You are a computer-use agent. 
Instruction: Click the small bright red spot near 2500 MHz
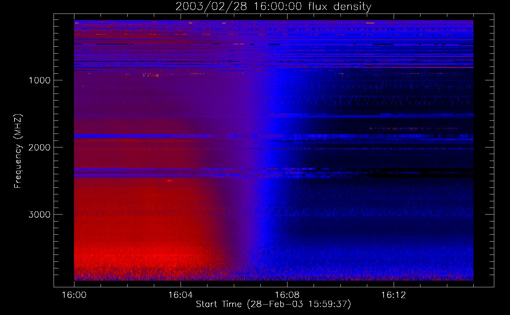coord(169,181)
